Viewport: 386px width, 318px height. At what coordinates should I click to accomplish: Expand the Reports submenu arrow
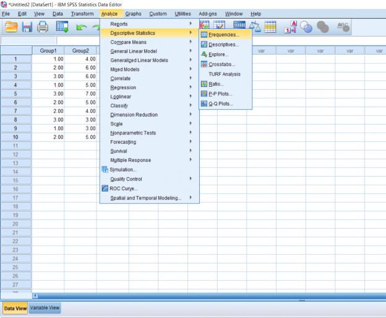[x=191, y=24]
